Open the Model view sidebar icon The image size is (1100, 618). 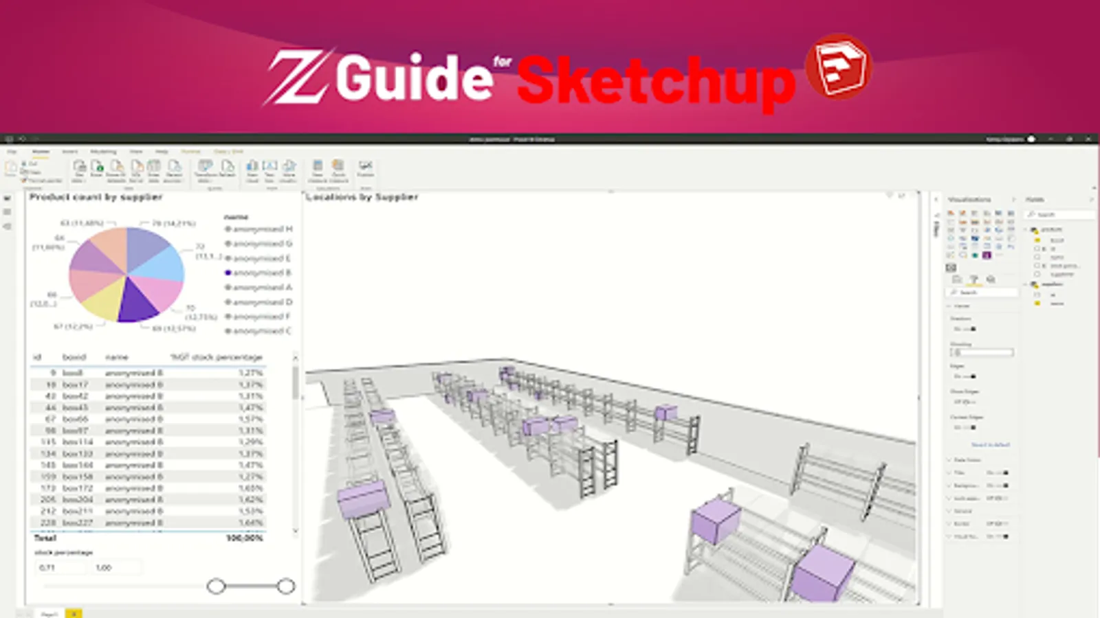[x=8, y=226]
